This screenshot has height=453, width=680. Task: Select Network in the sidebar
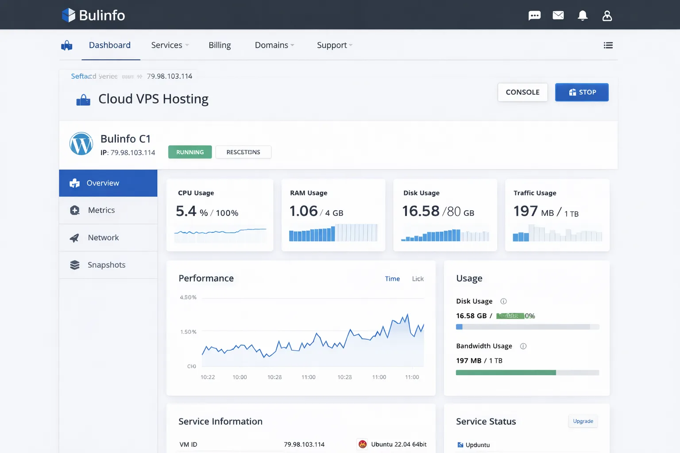[108, 238]
